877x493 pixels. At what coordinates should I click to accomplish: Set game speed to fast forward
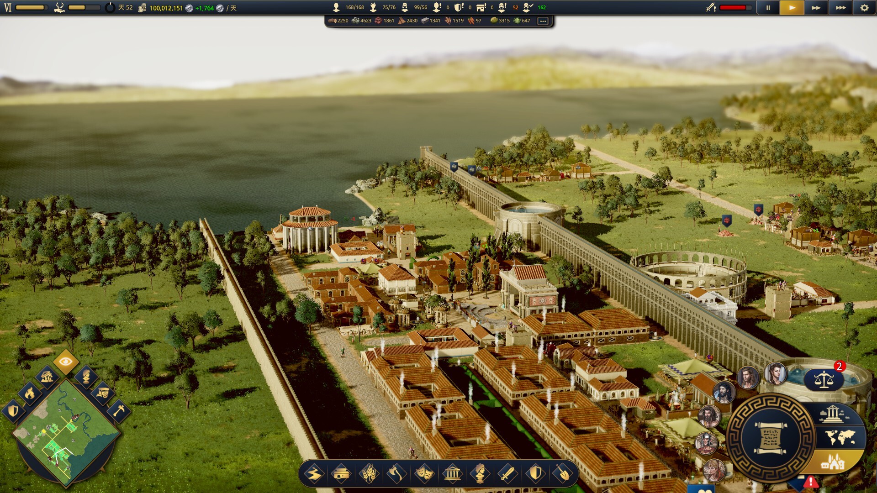[x=816, y=8]
